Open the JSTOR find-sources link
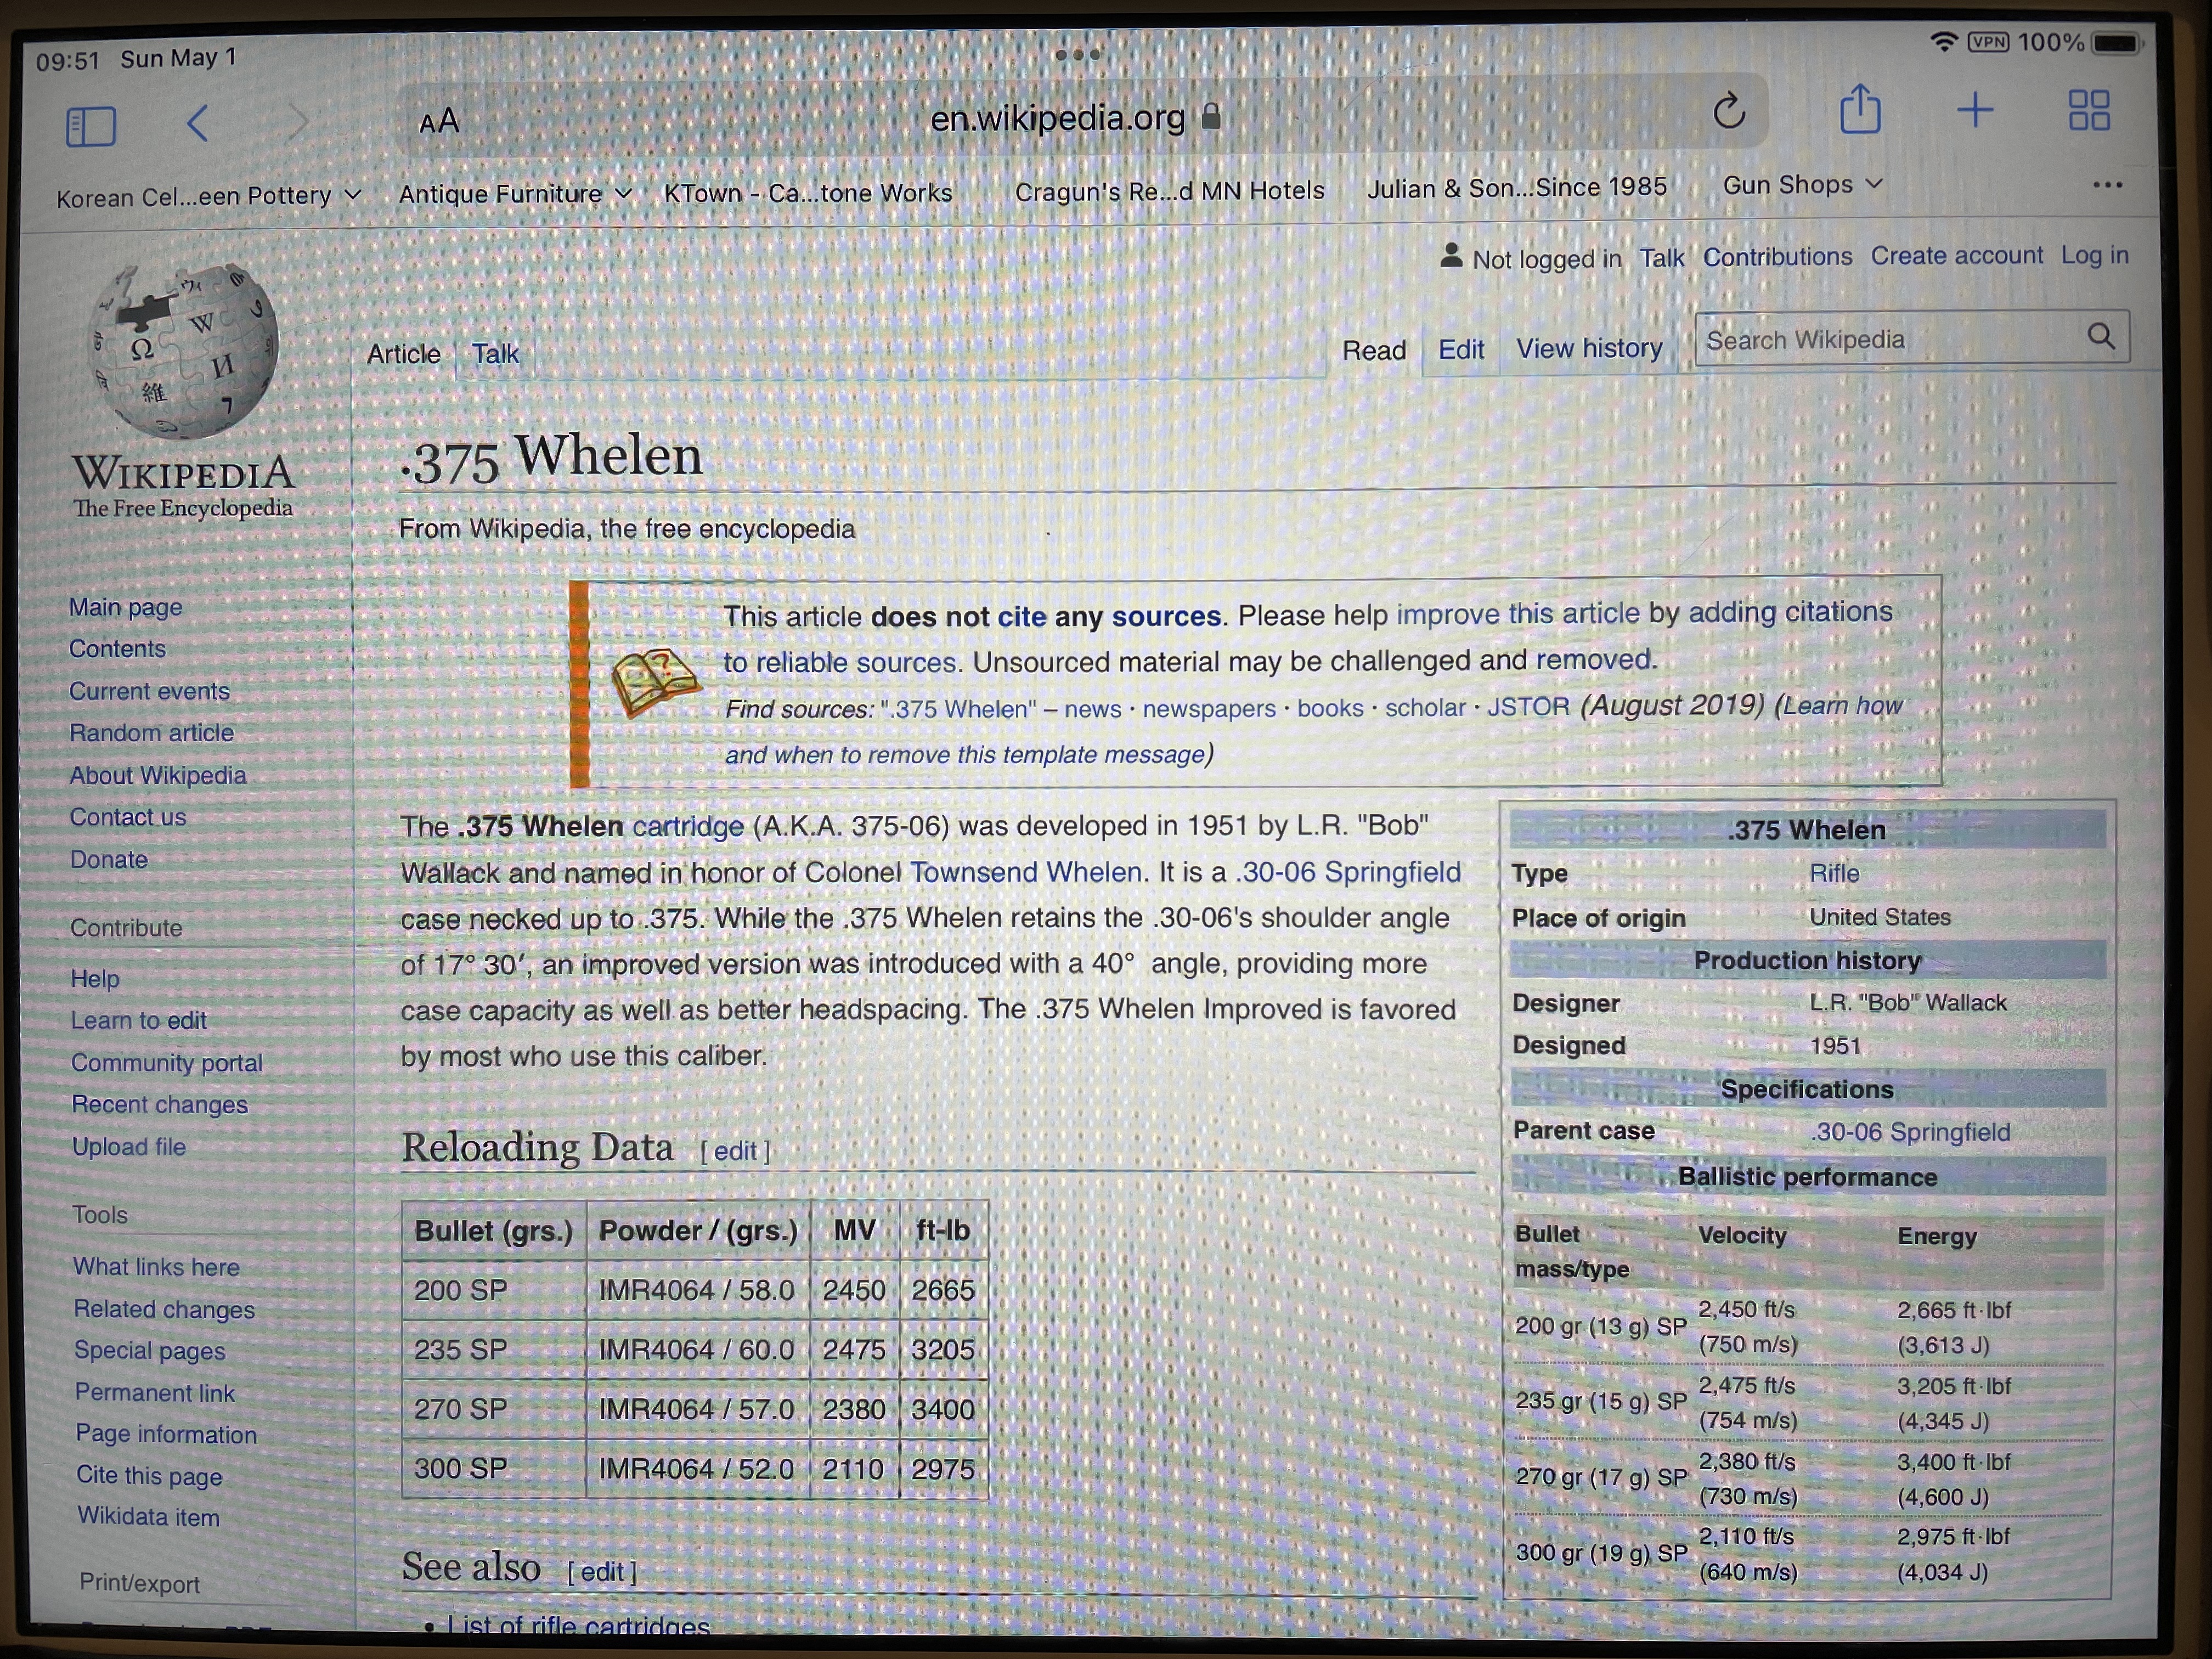 coord(1528,707)
